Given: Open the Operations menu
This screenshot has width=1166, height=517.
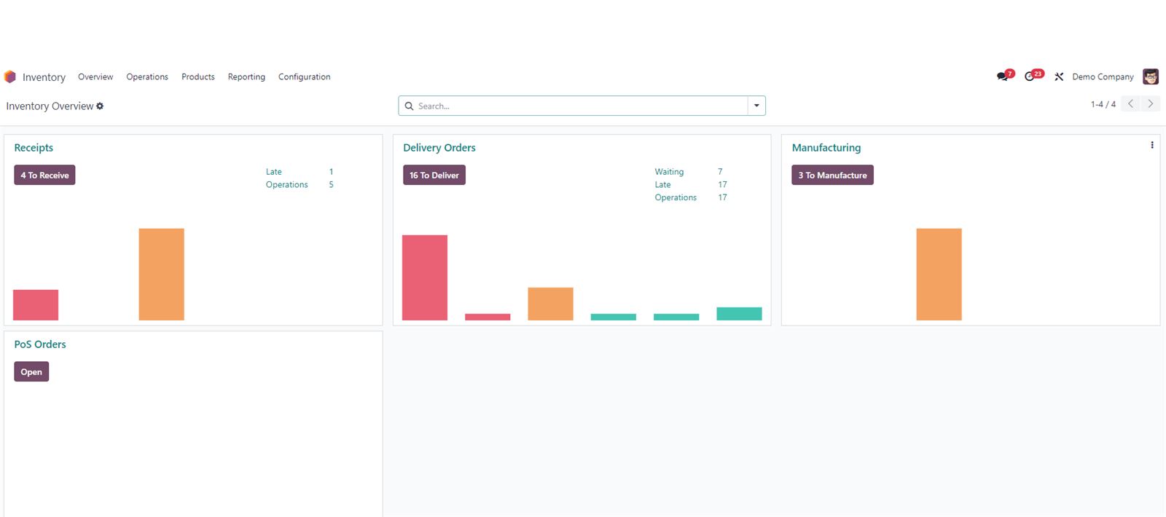Looking at the screenshot, I should (147, 76).
